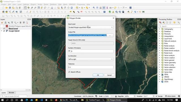
Task: Select the Zoom In magnifier tool
Action: [32, 8]
